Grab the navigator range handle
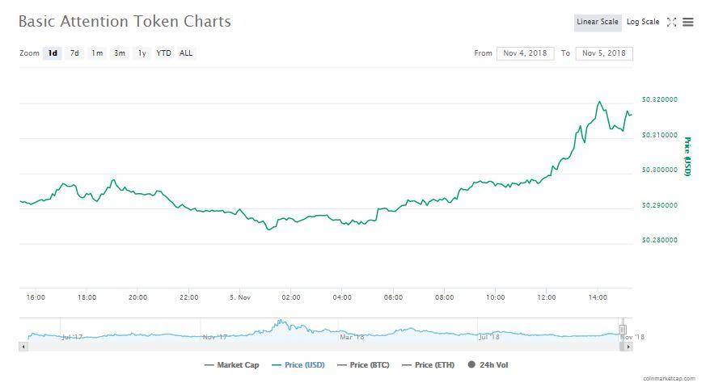710x387 pixels. pyautogui.click(x=623, y=330)
